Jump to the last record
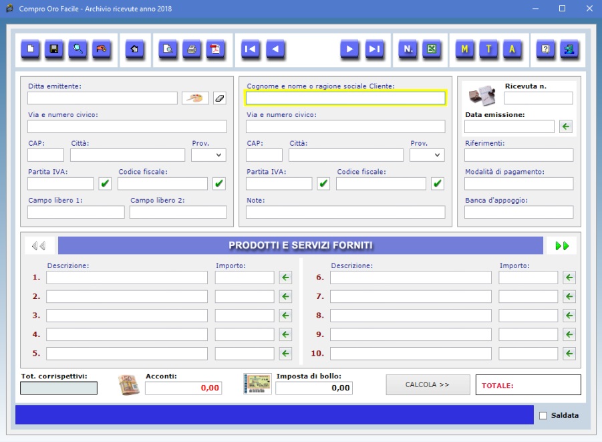This screenshot has height=442, width=602. pos(374,49)
